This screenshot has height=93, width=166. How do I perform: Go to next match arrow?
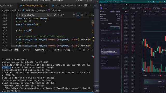point(78,15)
